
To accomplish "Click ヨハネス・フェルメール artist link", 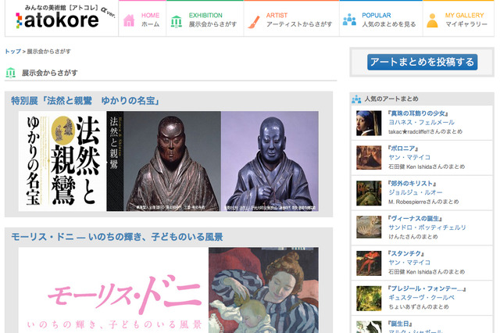I will point(421,123).
